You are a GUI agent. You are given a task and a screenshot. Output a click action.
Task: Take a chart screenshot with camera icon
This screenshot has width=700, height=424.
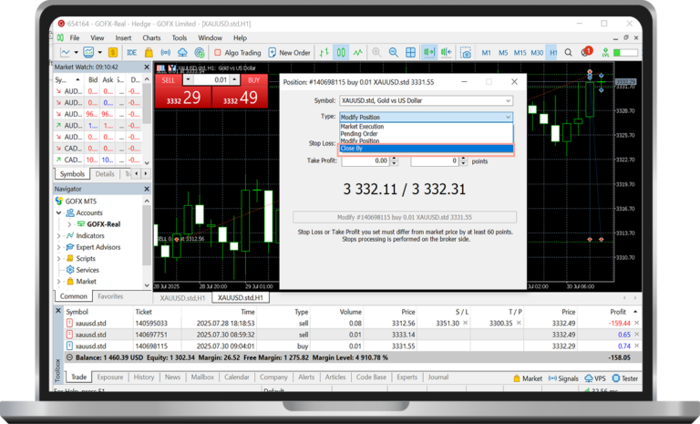point(466,53)
